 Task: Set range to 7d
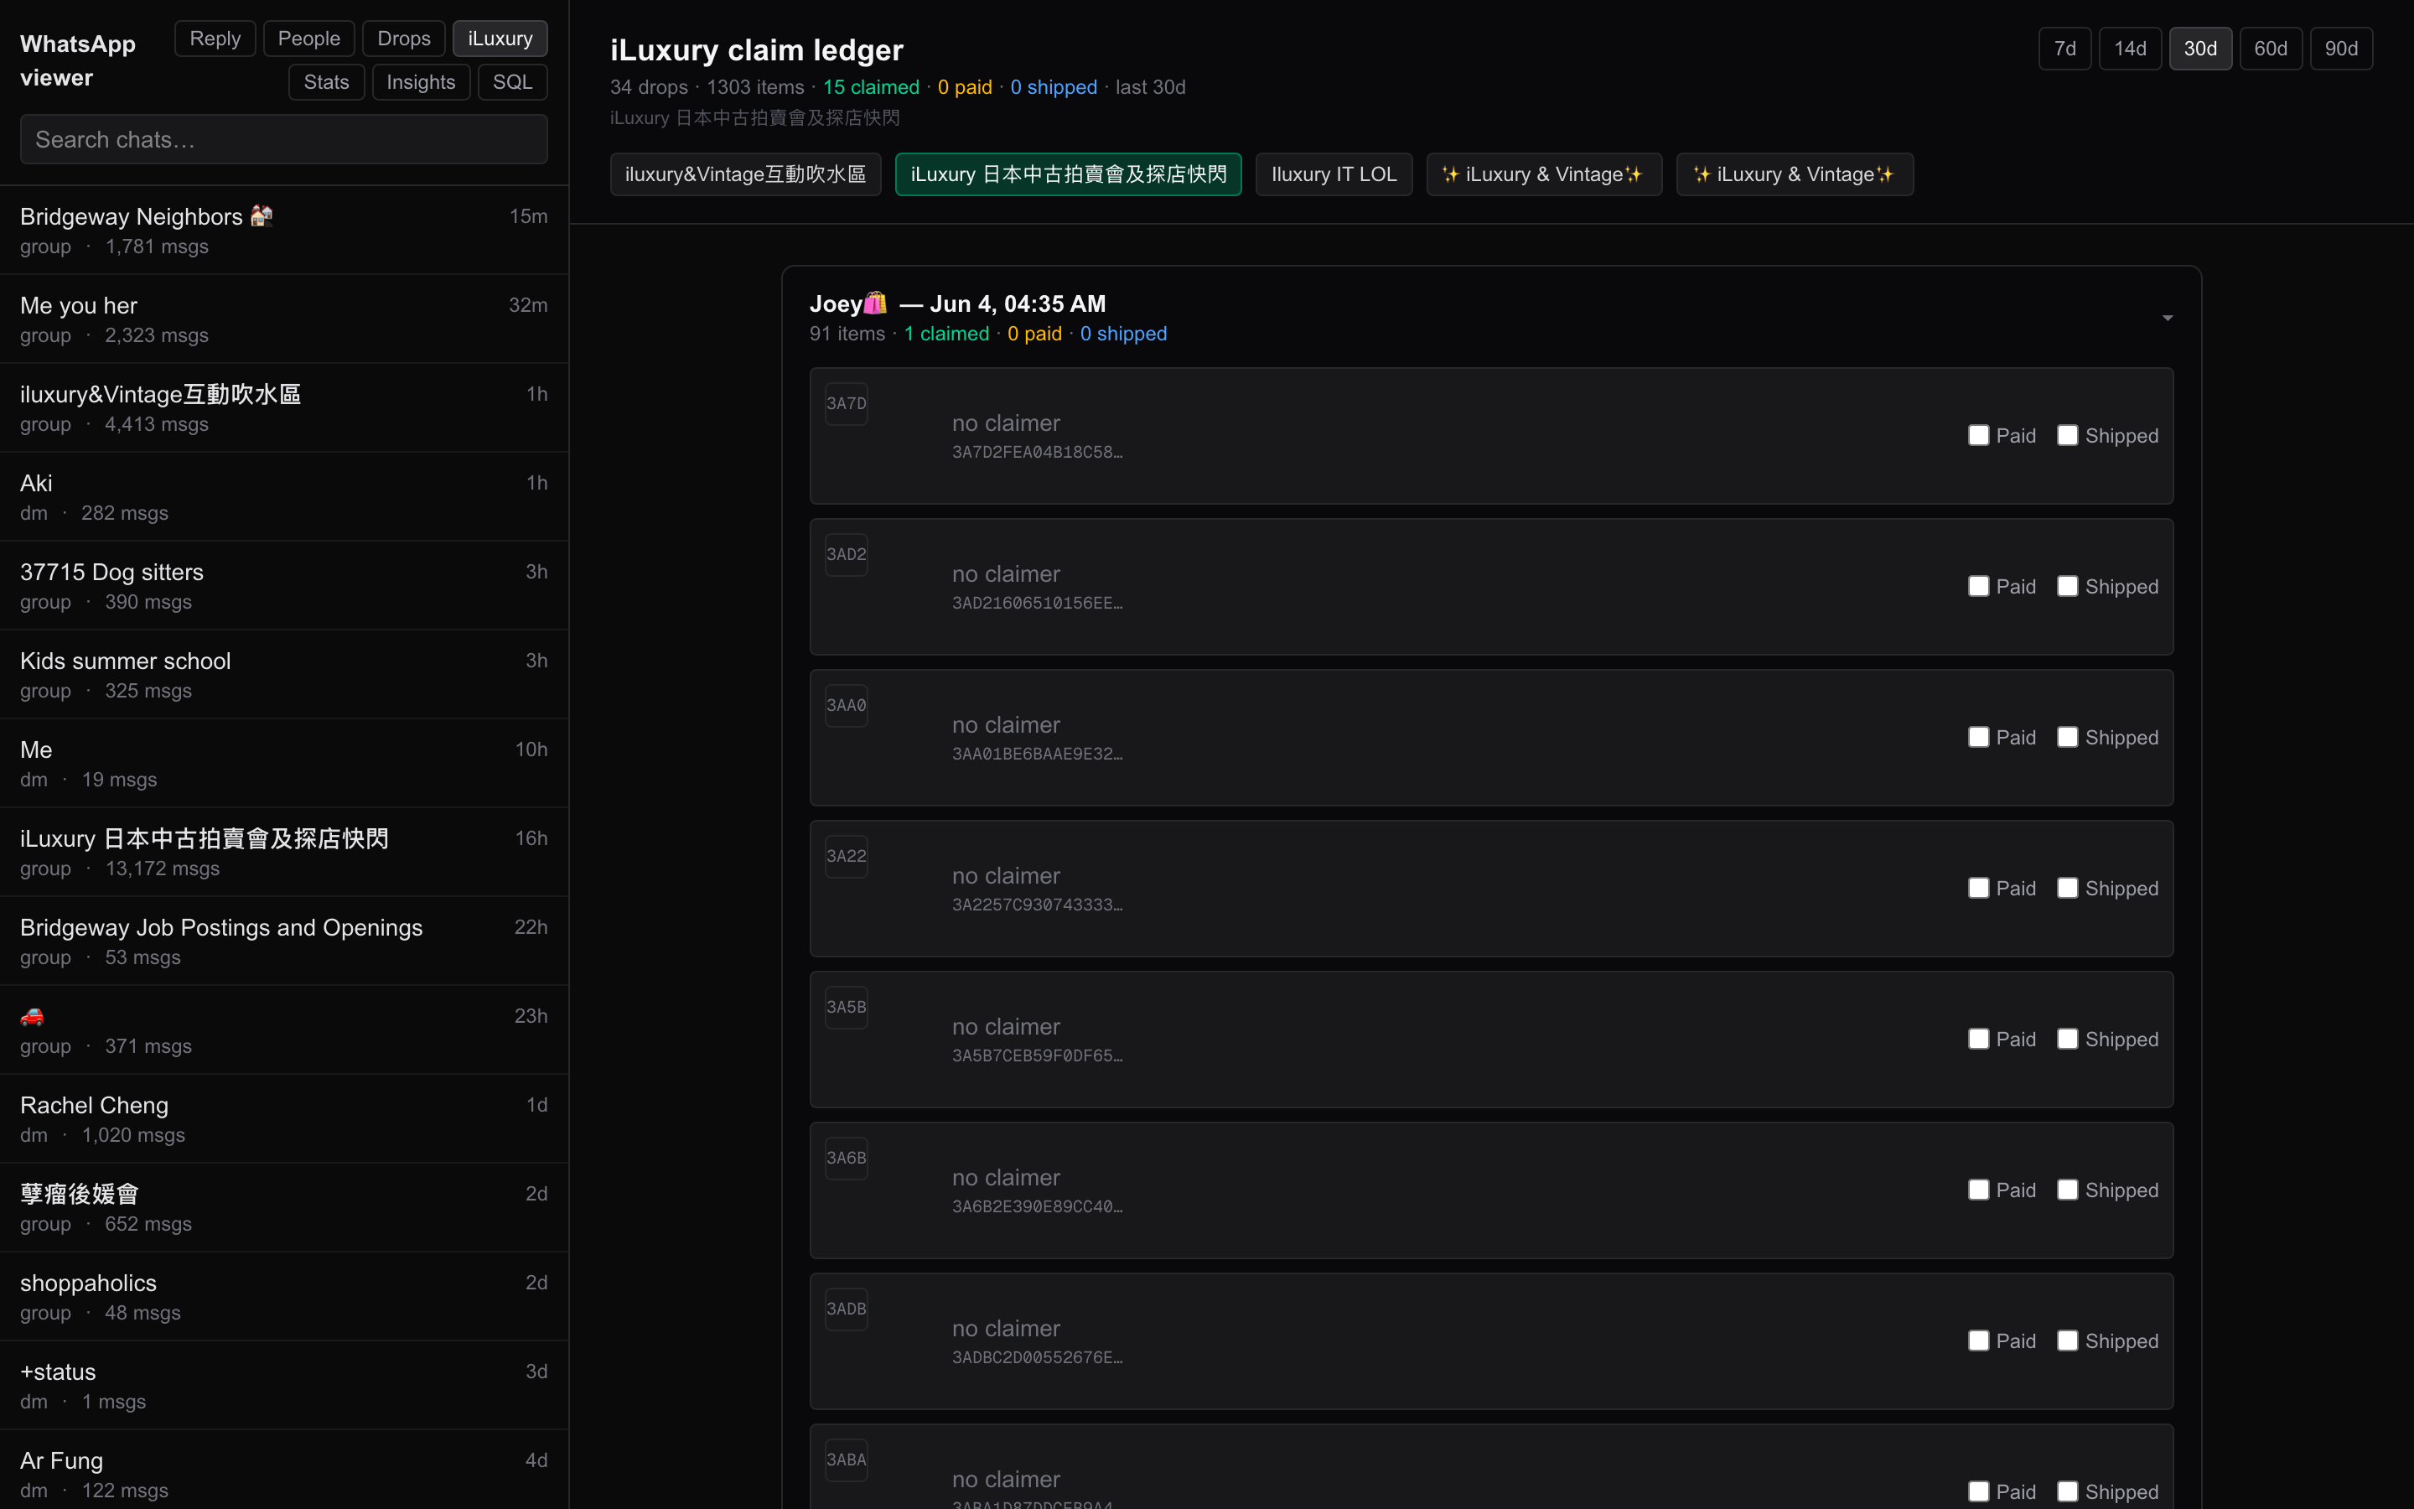[2064, 48]
